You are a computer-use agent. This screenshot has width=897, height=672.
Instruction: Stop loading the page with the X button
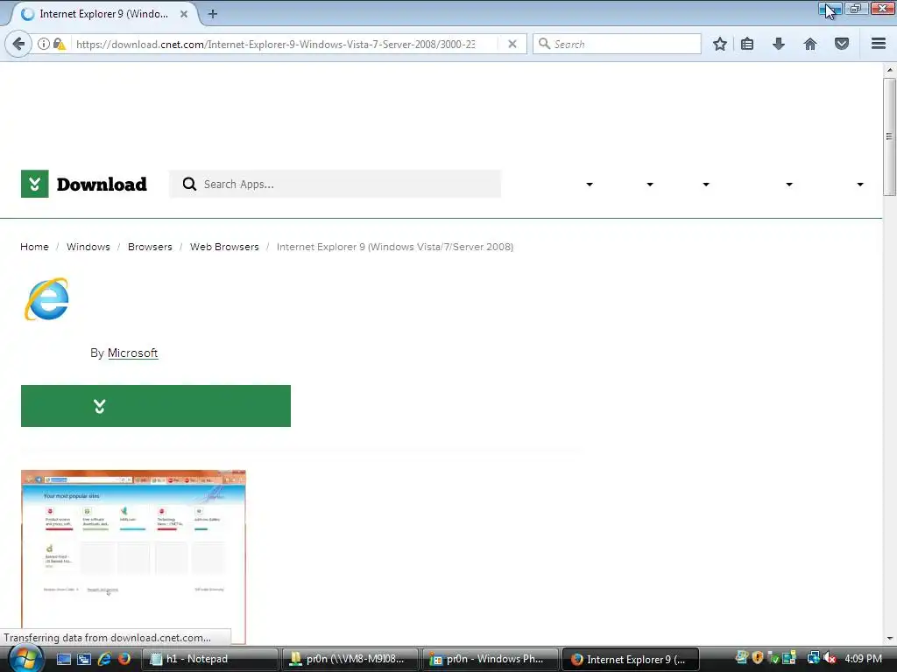pyautogui.click(x=512, y=44)
